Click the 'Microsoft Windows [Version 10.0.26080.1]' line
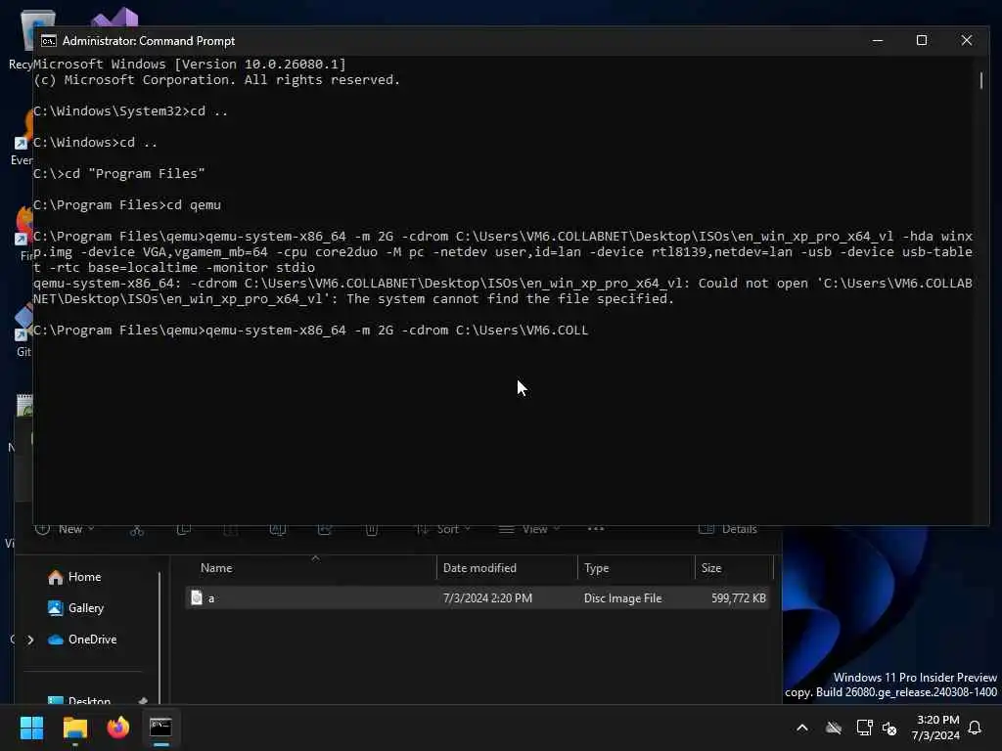 point(190,64)
